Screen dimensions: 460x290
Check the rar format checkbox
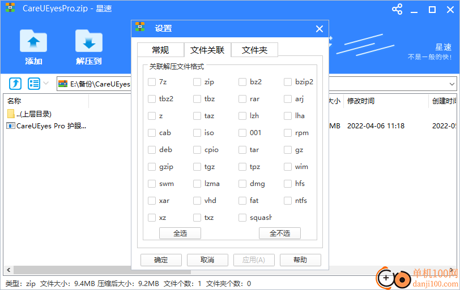pos(242,99)
